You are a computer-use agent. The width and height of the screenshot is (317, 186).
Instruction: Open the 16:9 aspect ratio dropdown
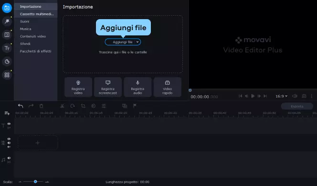(x=281, y=96)
